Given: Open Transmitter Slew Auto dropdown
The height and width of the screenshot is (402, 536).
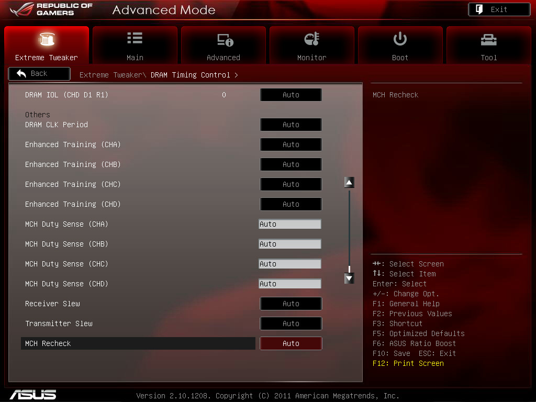Looking at the screenshot, I should [x=291, y=323].
